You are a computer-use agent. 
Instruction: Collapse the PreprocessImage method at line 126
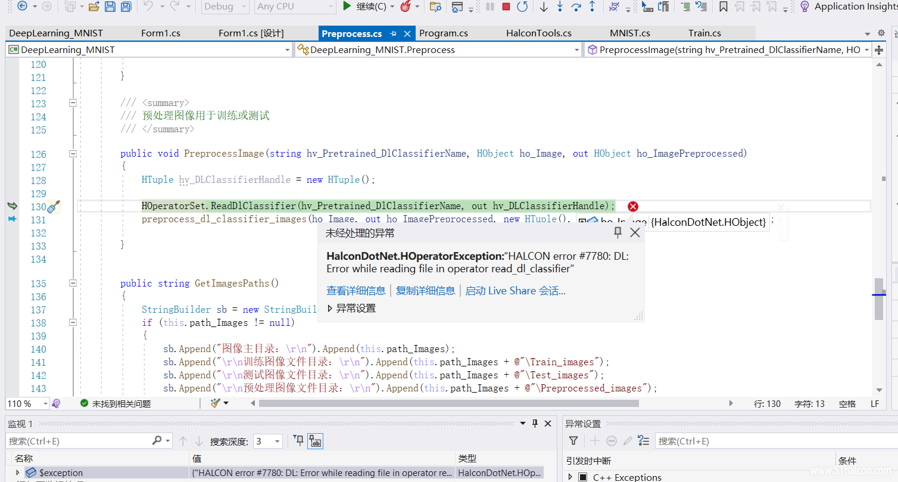(x=73, y=154)
